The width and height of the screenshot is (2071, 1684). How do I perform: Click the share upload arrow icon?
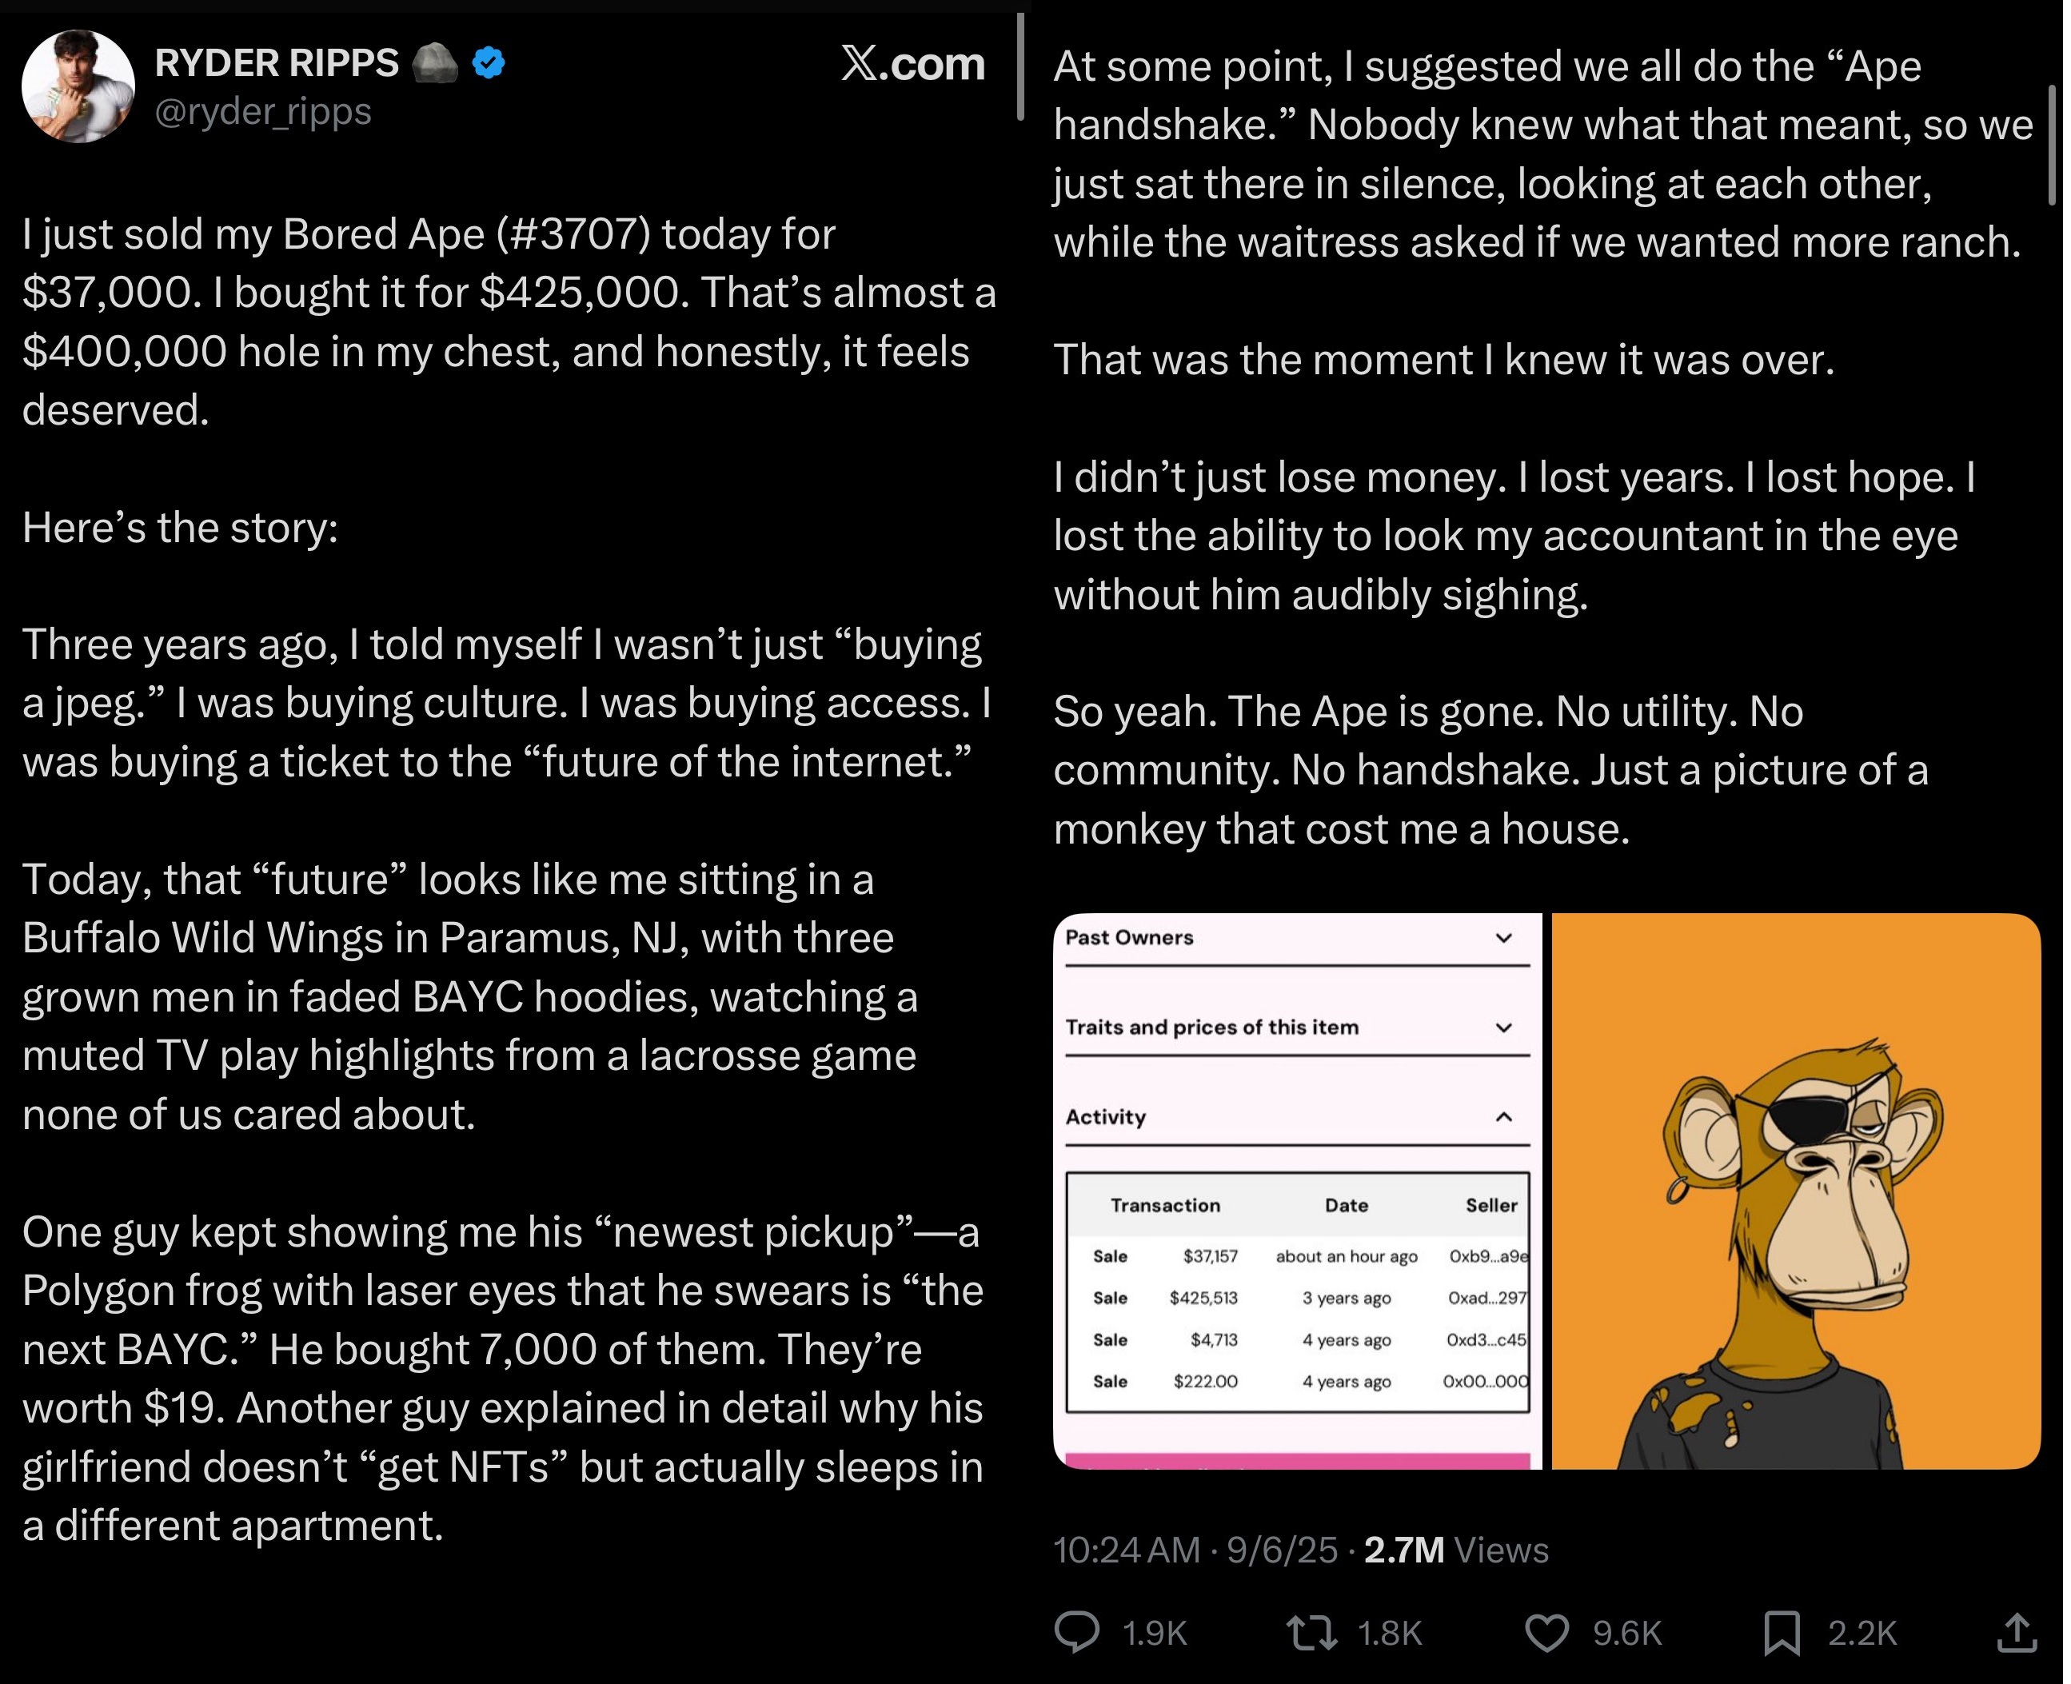coord(2017,1631)
